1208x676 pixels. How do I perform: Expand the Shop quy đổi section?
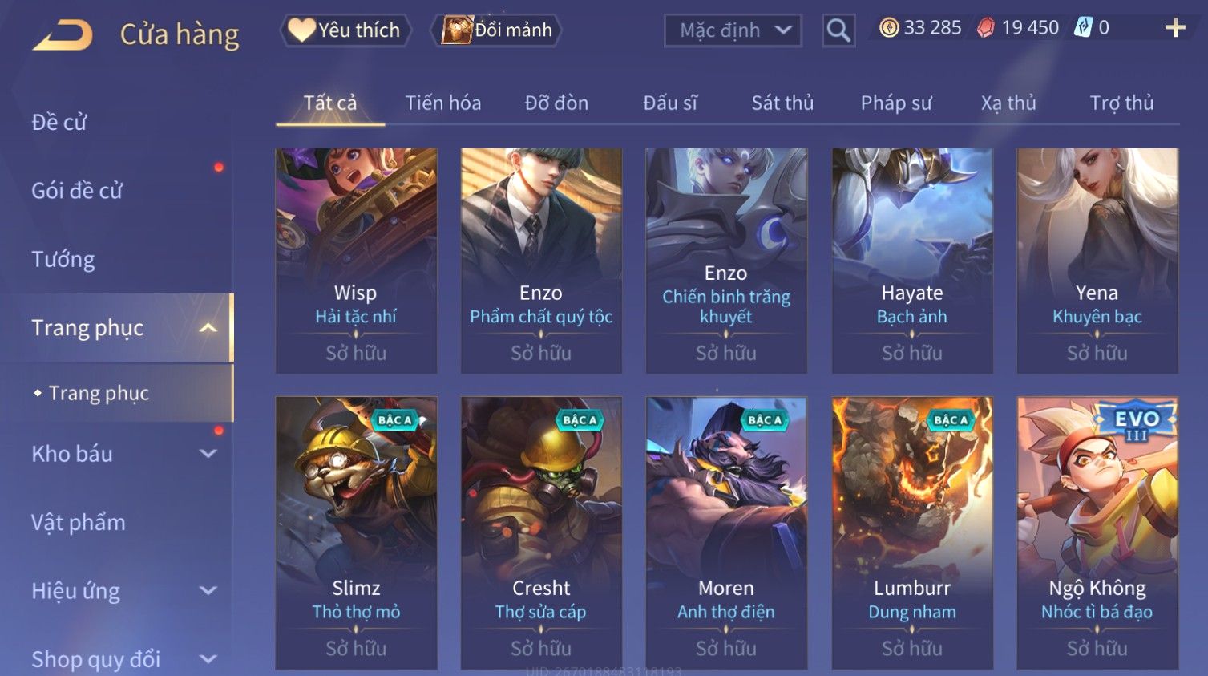(208, 659)
